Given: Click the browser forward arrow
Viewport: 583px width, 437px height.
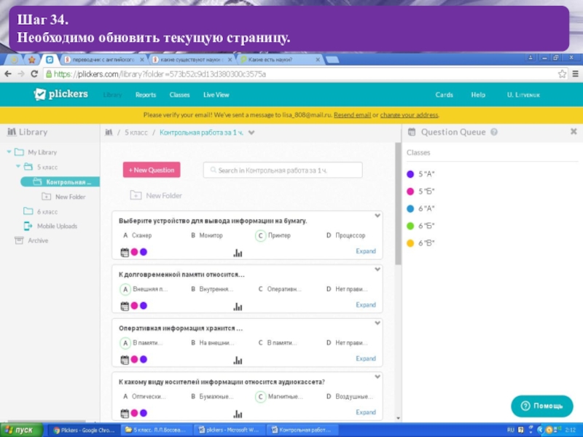Looking at the screenshot, I should [21, 74].
